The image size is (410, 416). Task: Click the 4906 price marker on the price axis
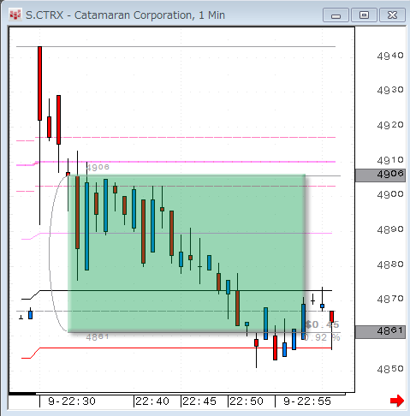coord(380,175)
